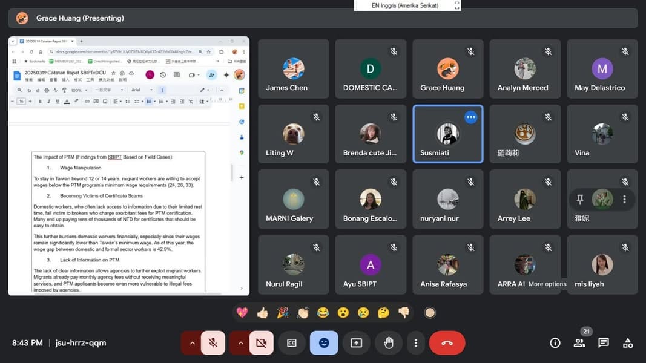The height and width of the screenshot is (363, 646).
Task: Show the participants people panel
Action: point(579,343)
